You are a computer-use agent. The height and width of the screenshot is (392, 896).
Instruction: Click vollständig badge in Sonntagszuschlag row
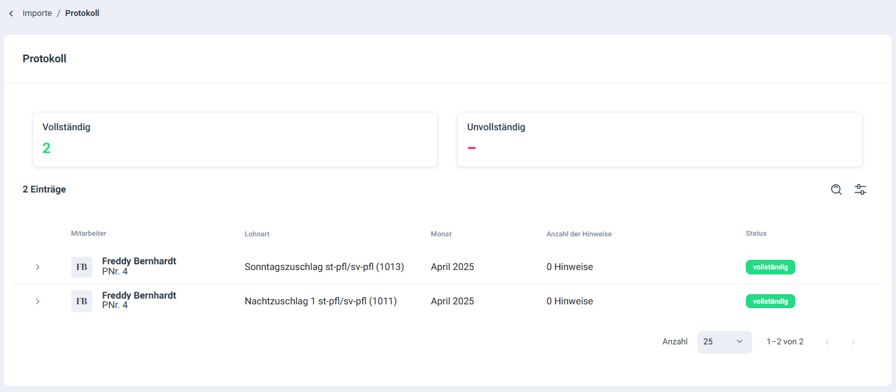click(770, 267)
